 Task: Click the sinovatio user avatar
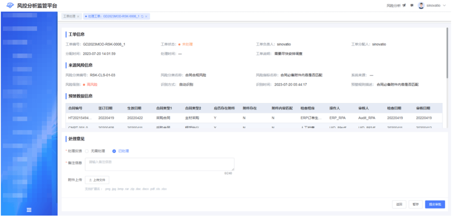421,6
